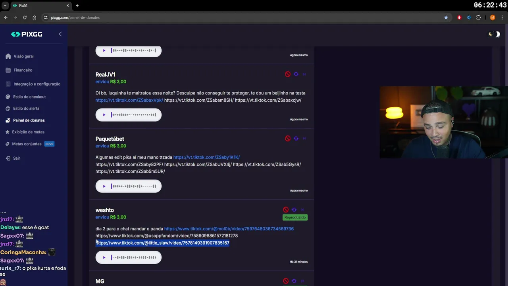Play the topmost audio message
This screenshot has width=508, height=286.
tap(104, 50)
